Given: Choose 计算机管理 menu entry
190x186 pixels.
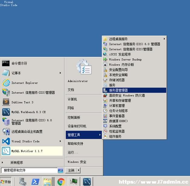Looking at the screenshot, I should coord(134,106).
